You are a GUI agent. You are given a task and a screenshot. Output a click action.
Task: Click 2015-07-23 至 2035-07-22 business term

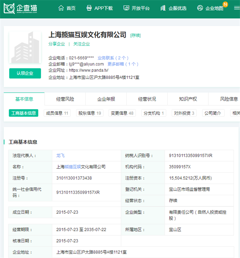[x=81, y=230]
